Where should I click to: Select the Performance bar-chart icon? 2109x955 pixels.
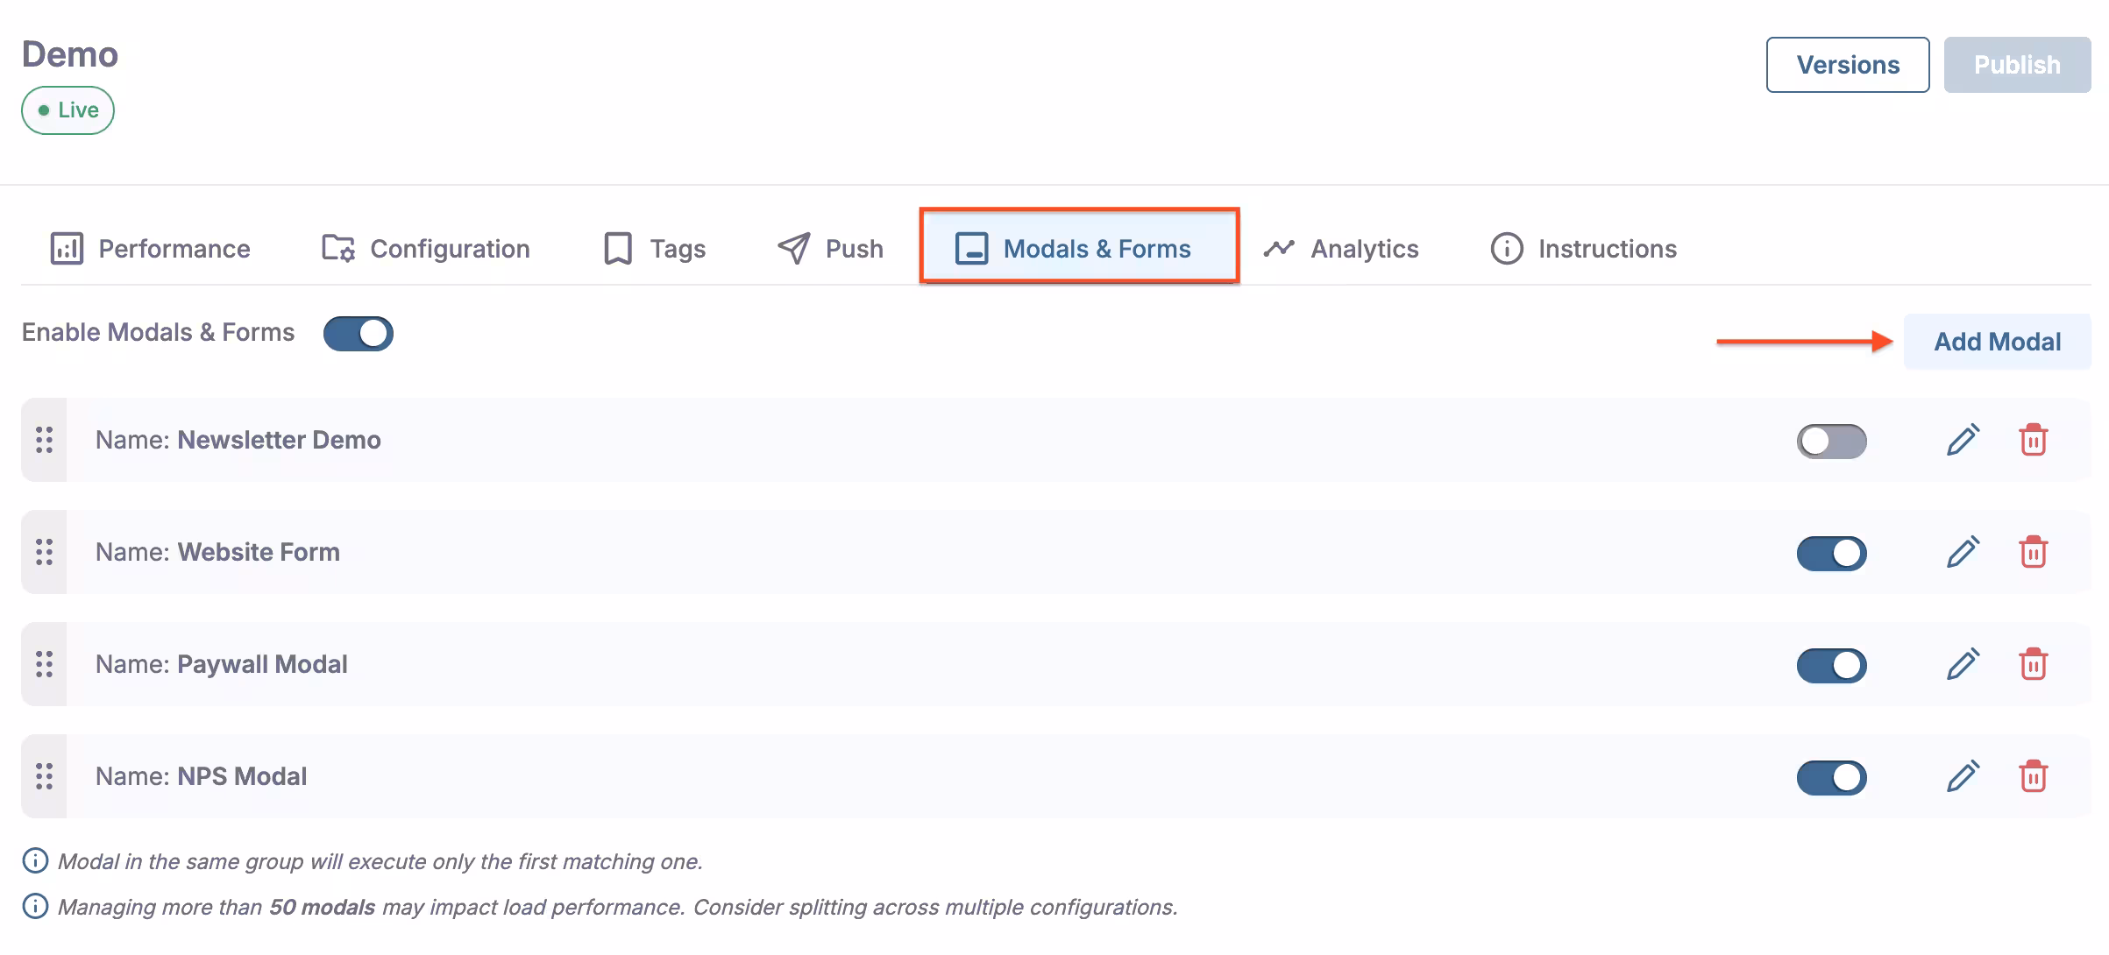[65, 248]
